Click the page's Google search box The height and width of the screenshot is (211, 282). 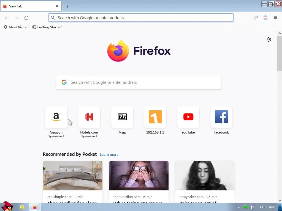coord(139,82)
